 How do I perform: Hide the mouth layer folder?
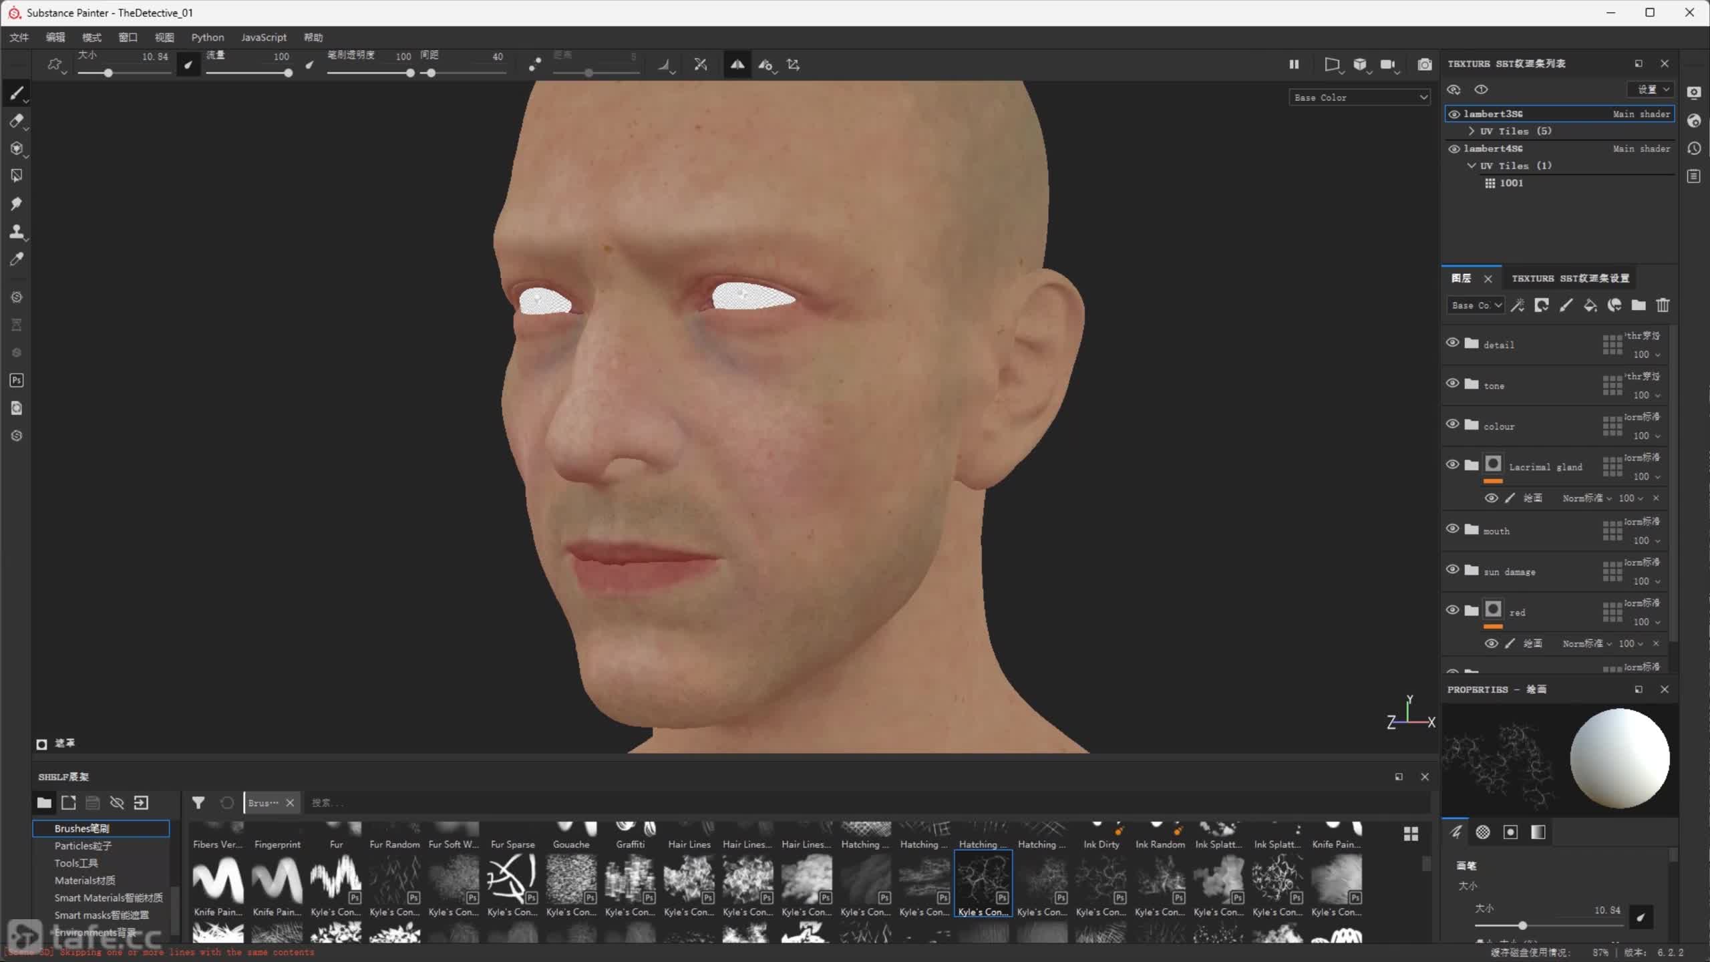[1452, 529]
